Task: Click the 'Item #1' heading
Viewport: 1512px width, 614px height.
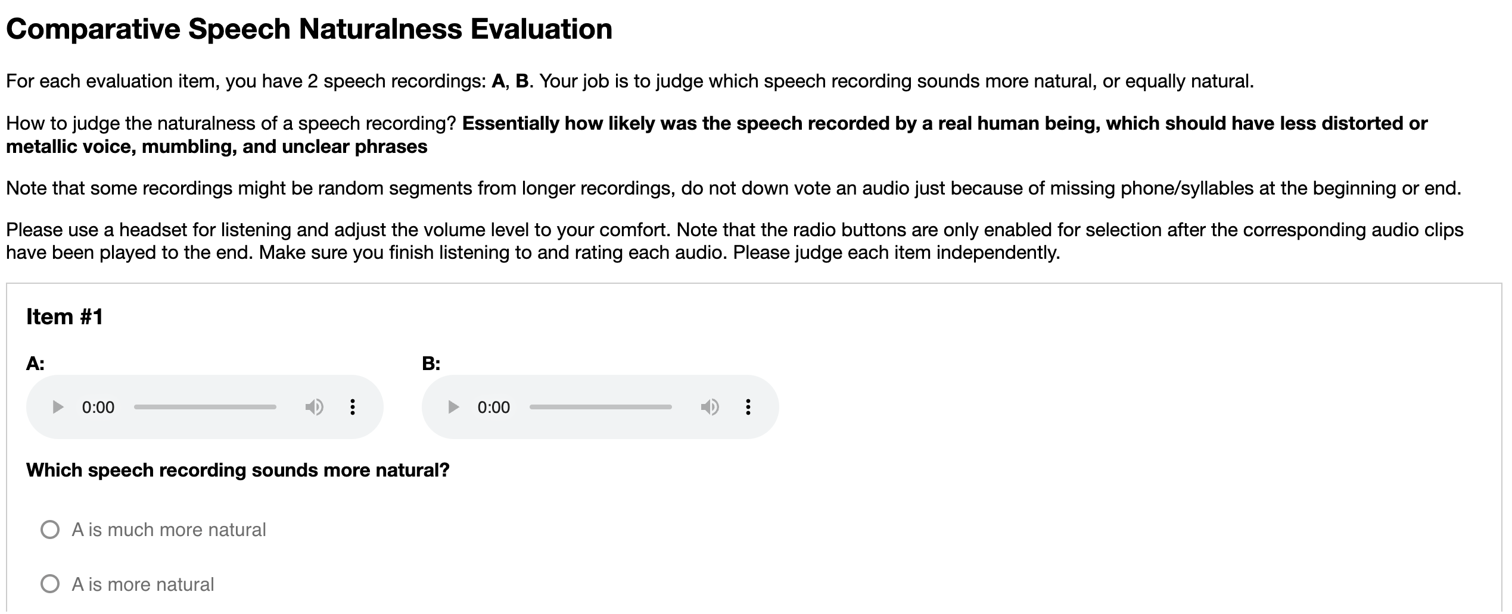Action: [65, 317]
